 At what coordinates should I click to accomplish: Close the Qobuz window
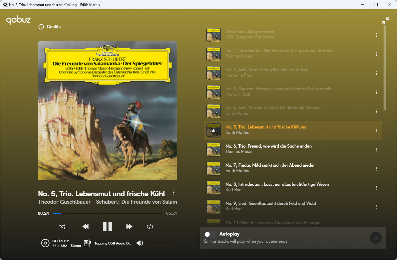[x=390, y=4]
